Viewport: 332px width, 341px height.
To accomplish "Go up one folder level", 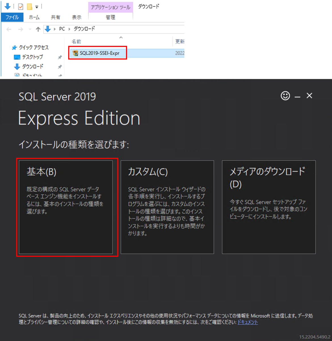I will pyautogui.click(x=38, y=29).
